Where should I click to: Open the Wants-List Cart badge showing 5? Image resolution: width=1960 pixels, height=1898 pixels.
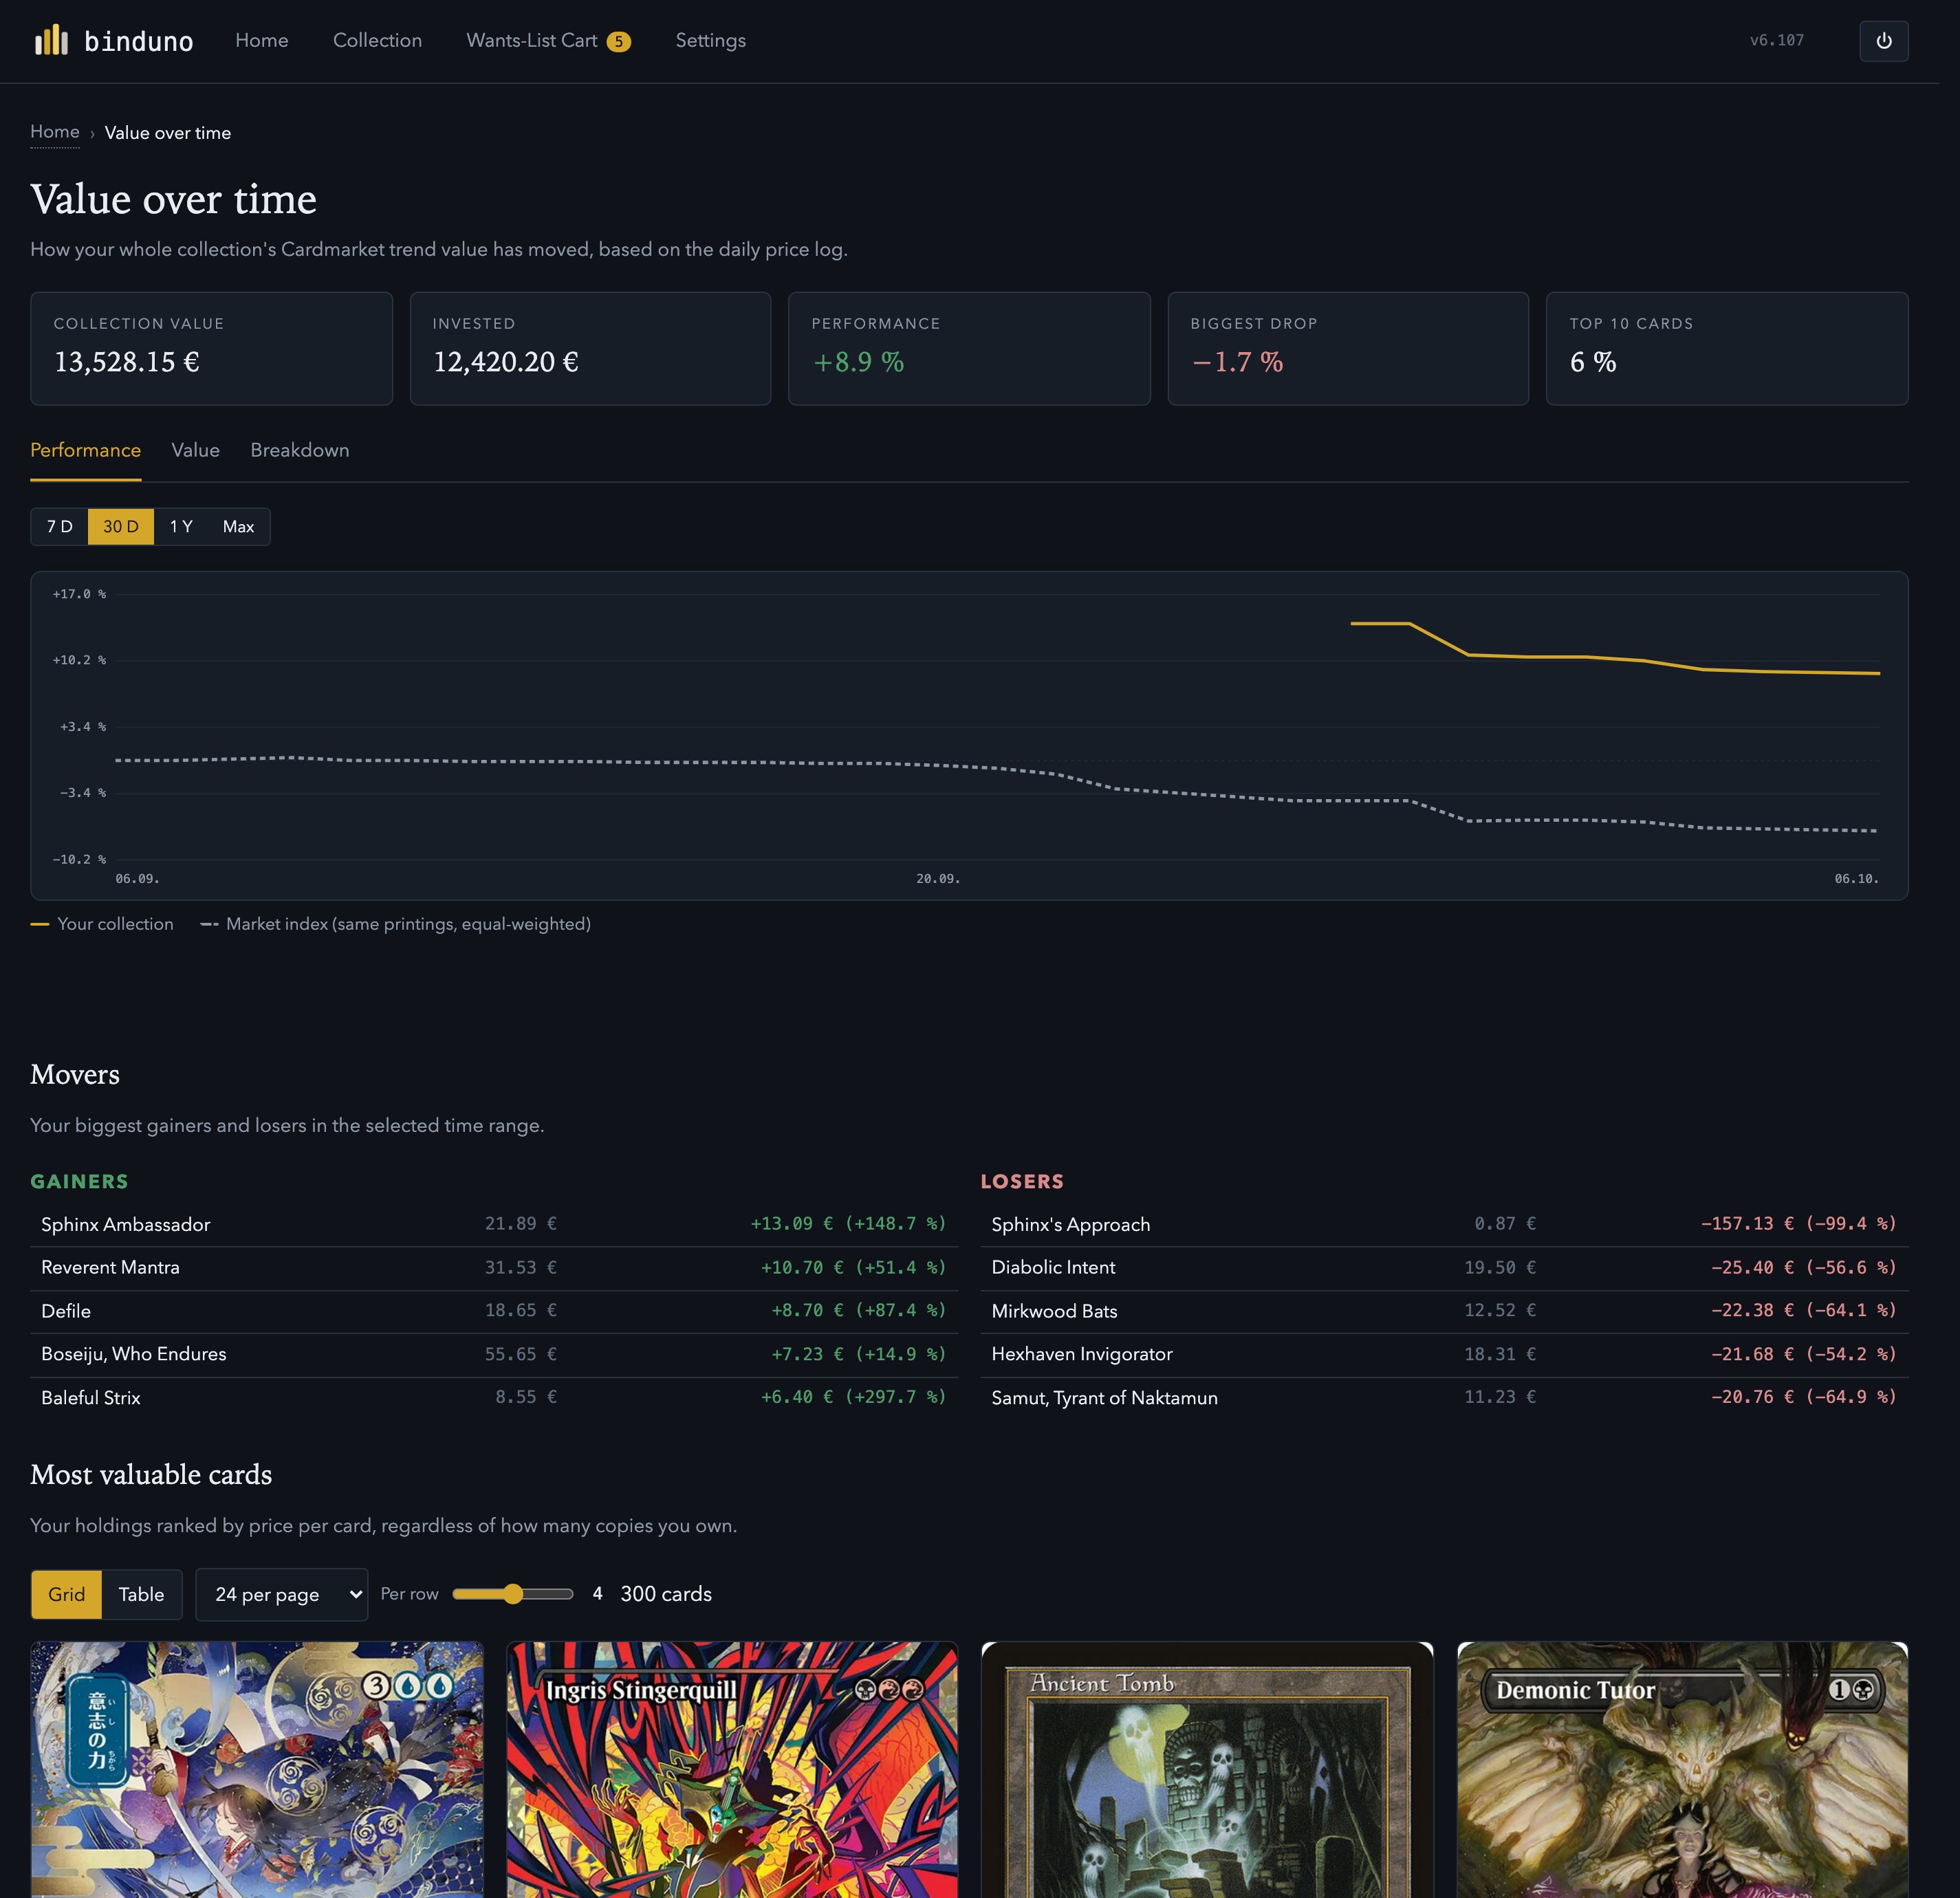tap(618, 41)
